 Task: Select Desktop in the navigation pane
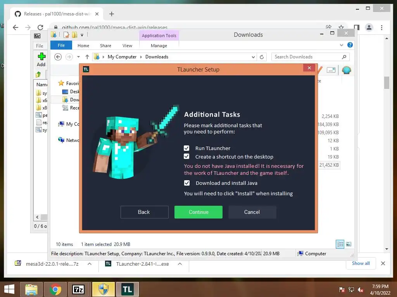[x=71, y=91]
